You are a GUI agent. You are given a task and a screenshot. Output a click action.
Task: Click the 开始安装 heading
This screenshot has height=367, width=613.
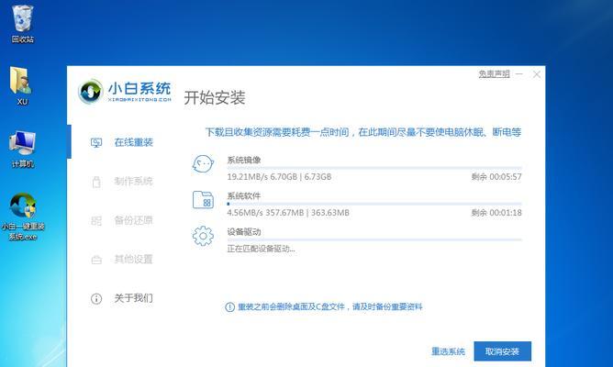coord(215,97)
